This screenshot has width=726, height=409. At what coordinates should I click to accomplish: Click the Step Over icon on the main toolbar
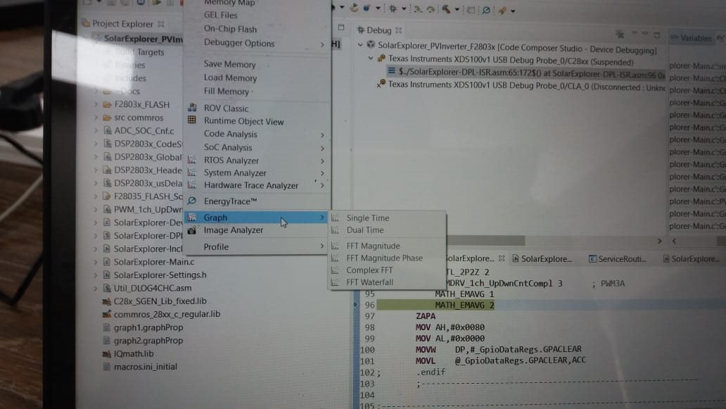point(431,9)
